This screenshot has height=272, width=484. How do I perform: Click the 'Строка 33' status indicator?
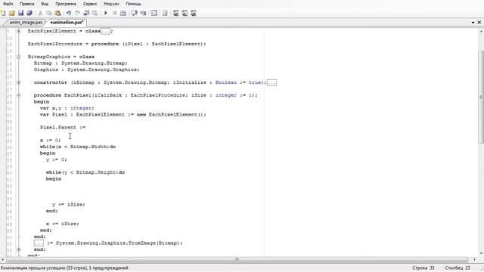(x=423, y=268)
